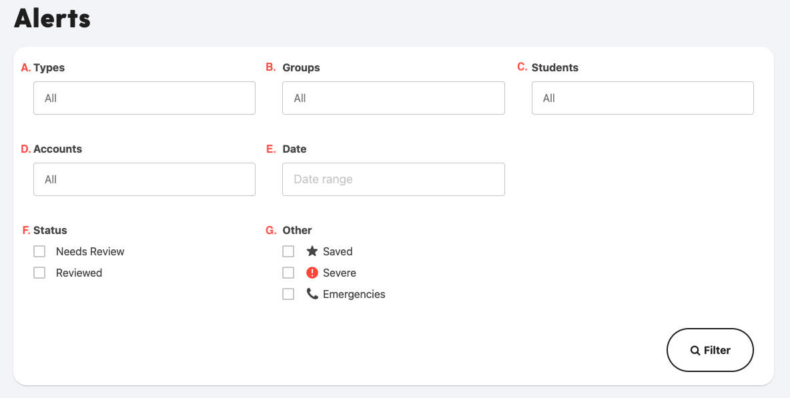Check the Needs Review checkbox

(39, 251)
